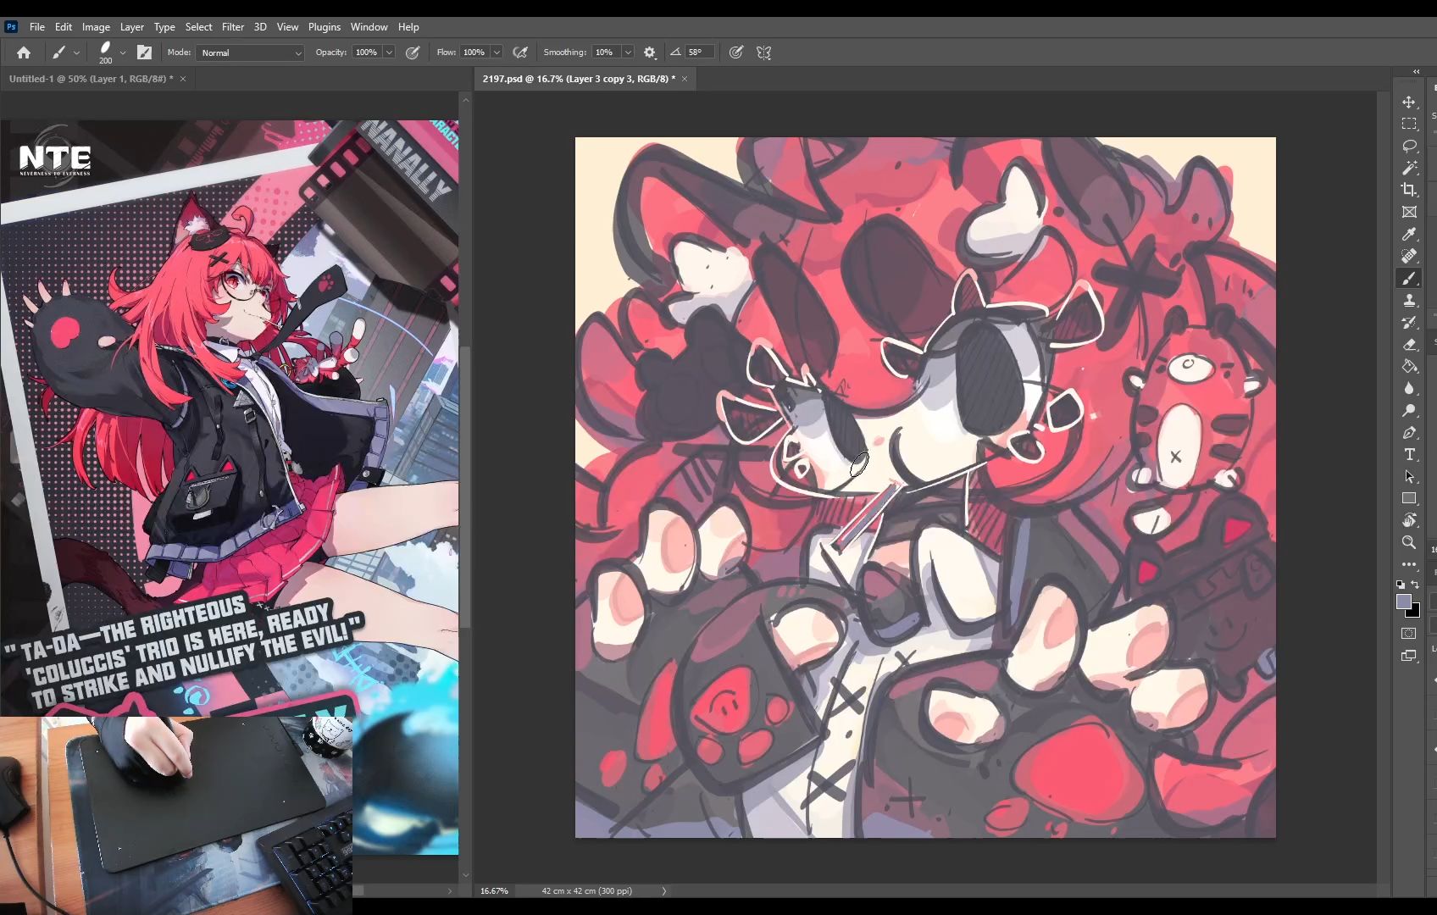Select the Frame tool
This screenshot has width=1437, height=915.
pyautogui.click(x=1409, y=212)
